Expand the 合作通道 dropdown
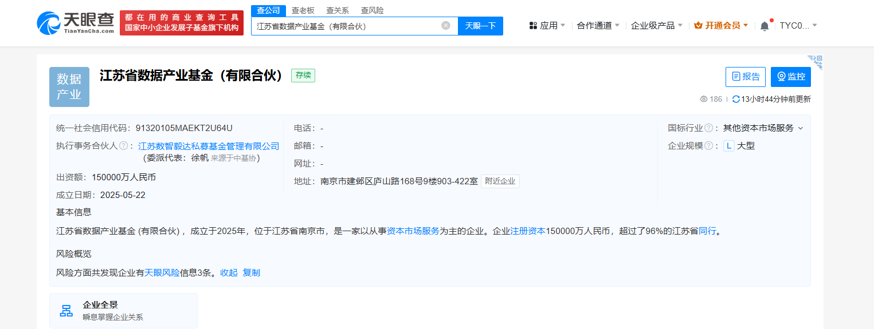Screen dimensions: 874x329 click(x=617, y=25)
